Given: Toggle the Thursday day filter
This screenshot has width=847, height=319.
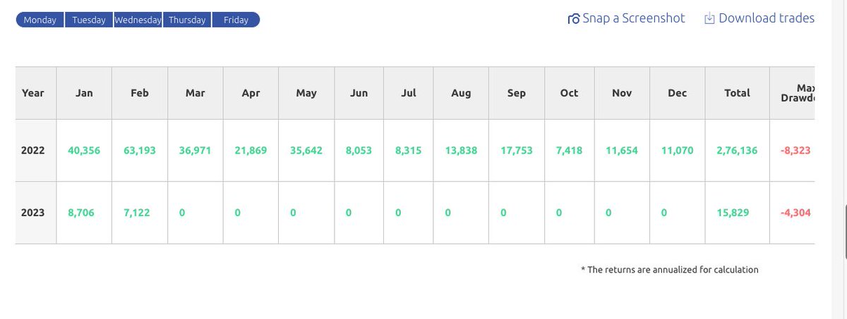Looking at the screenshot, I should 187,20.
